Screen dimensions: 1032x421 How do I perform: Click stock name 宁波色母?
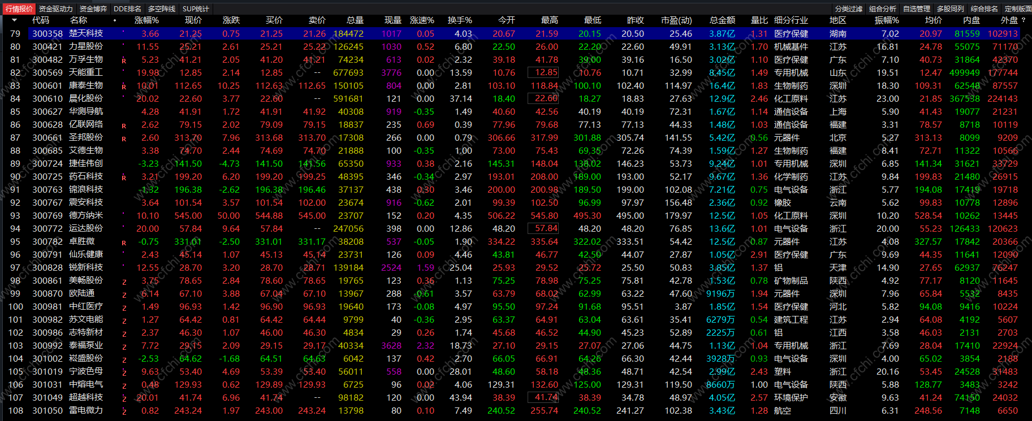86,372
